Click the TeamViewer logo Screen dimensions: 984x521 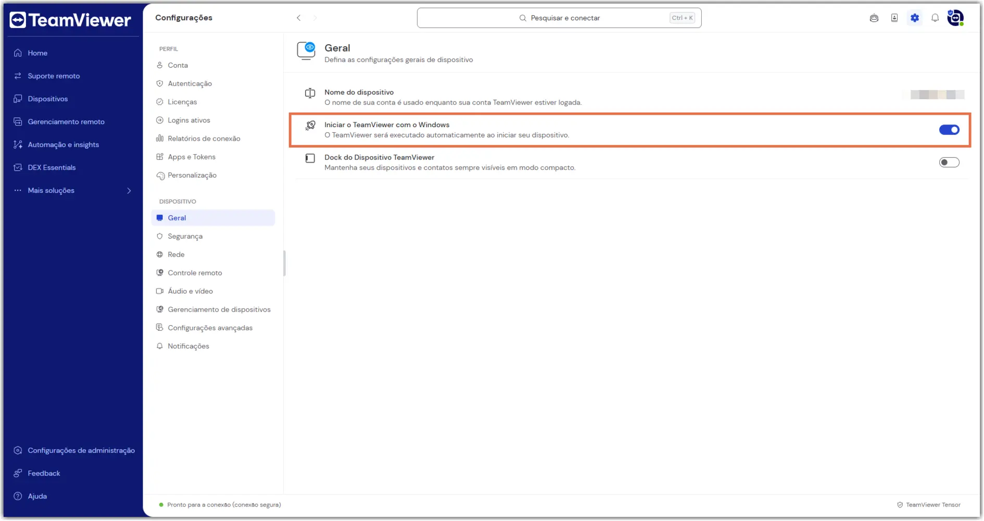70,20
